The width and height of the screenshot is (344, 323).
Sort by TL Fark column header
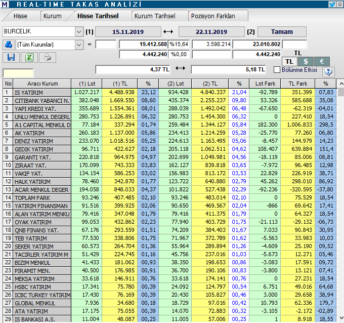point(297,84)
